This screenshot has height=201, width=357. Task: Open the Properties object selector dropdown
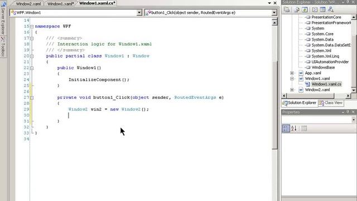[353, 119]
